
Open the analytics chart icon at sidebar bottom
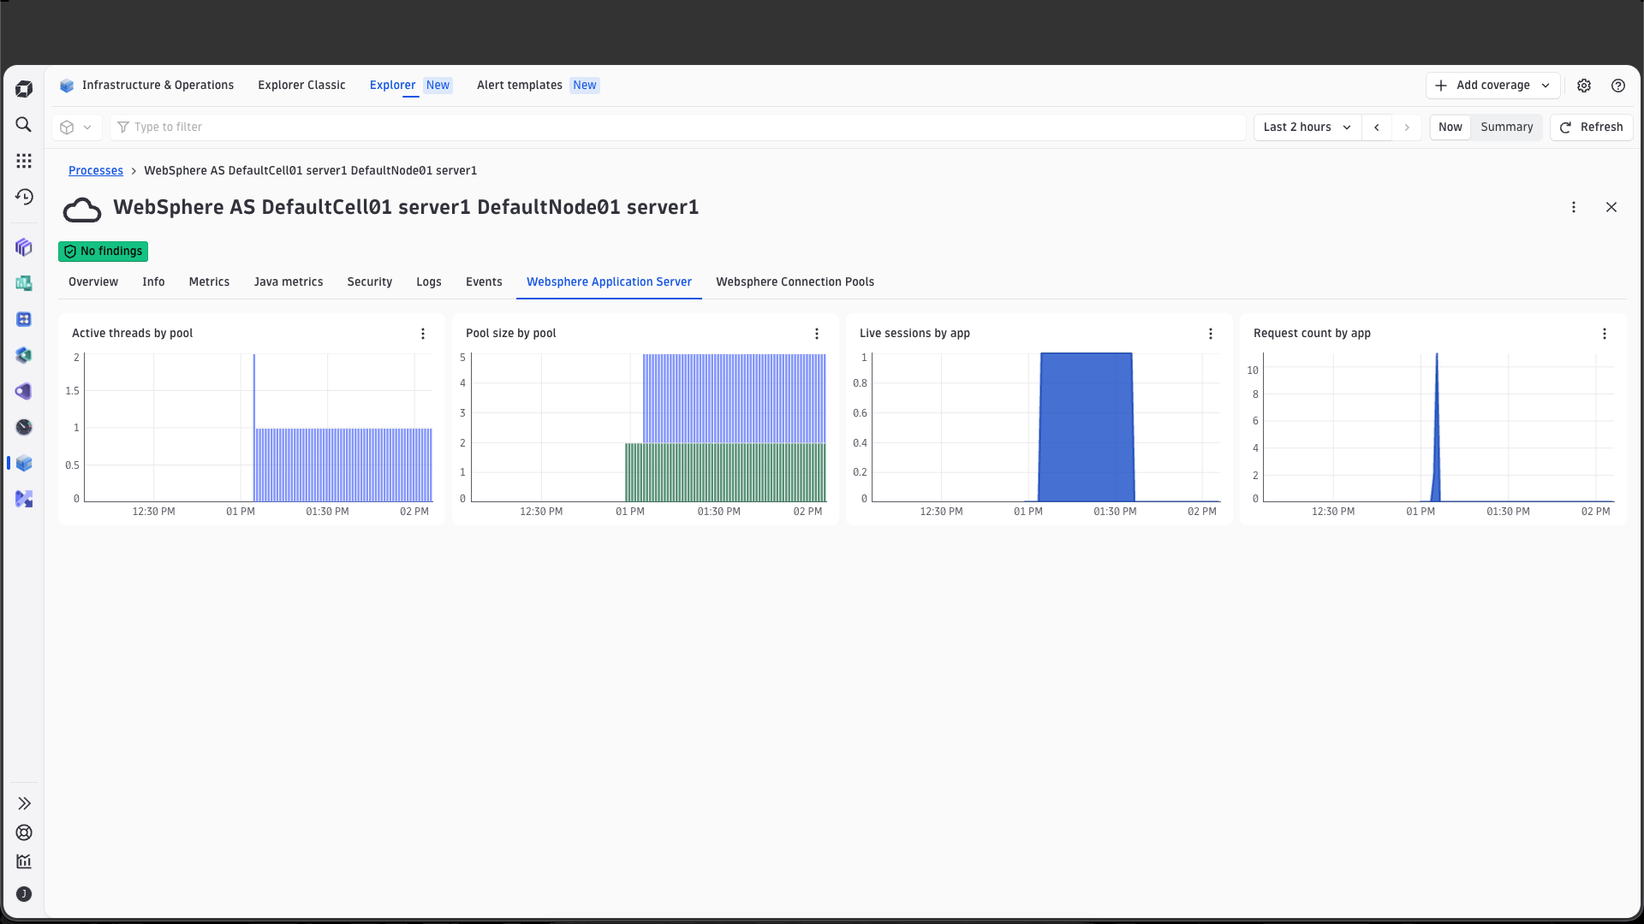24,862
